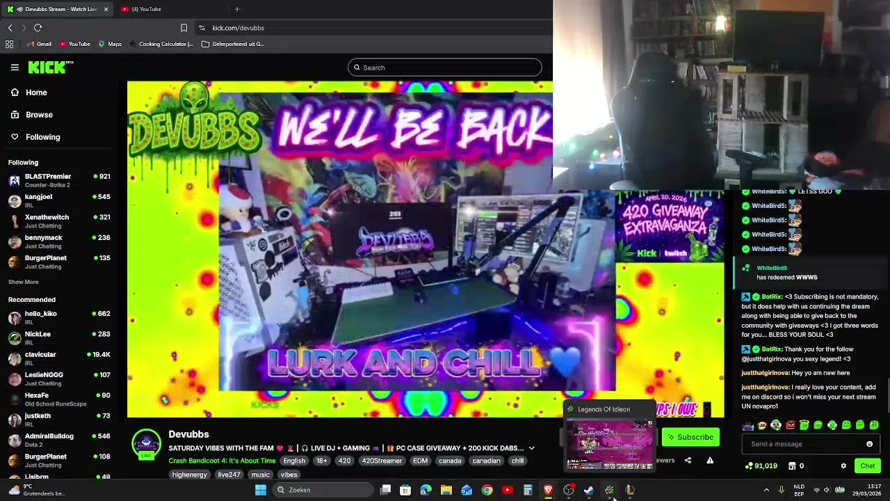890x501 pixels.
Task: Reload the page with the refresh icon
Action: (x=38, y=28)
